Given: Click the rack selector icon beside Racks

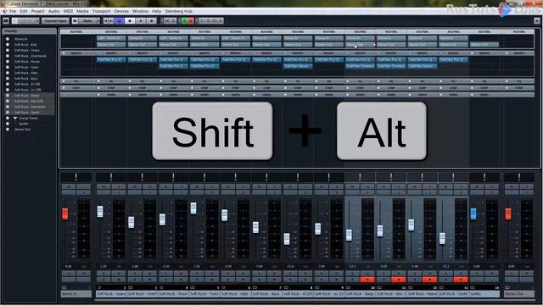Looking at the screenshot, I should (75, 21).
